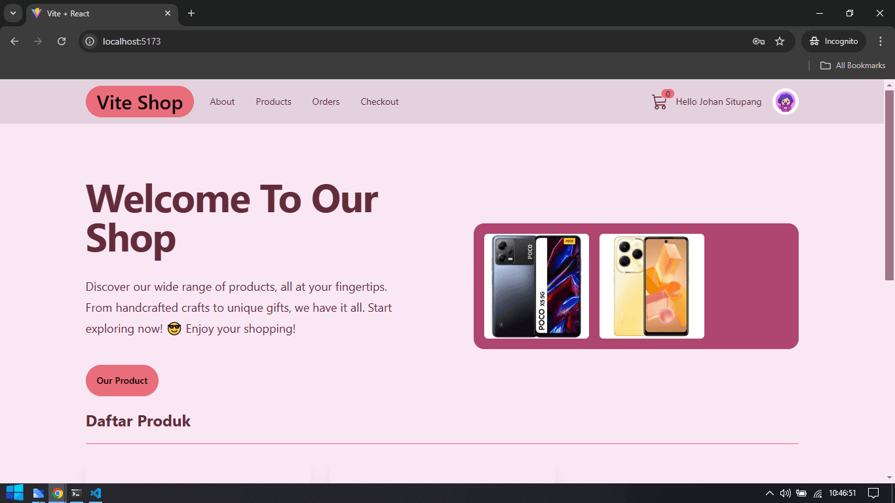Click the Vite Shop logo
Viewport: 895px width, 503px height.
140,102
